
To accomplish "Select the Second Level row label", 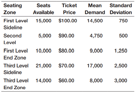I will pyautogui.click(x=13, y=39).
